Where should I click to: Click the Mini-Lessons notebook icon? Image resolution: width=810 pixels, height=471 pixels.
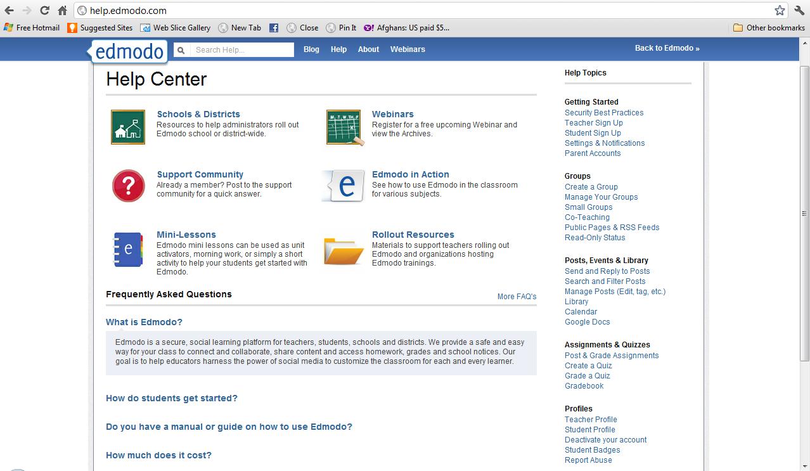pos(129,250)
